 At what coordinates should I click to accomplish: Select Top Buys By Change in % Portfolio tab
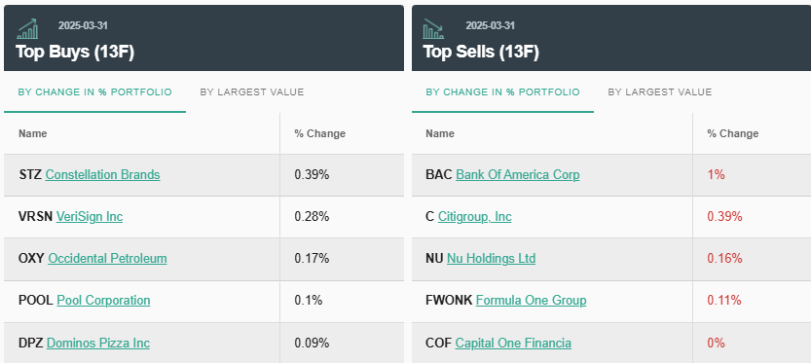tap(94, 92)
